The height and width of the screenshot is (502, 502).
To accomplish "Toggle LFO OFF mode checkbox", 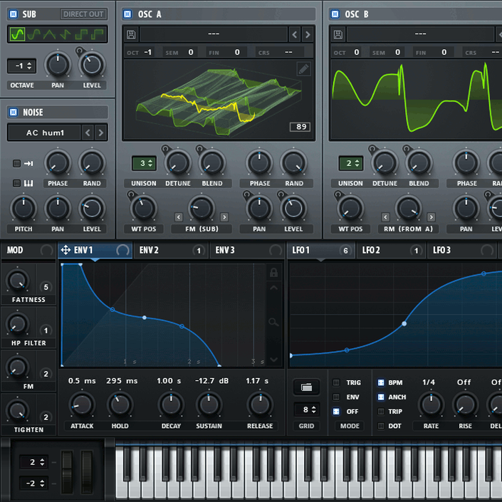I will pyautogui.click(x=336, y=412).
